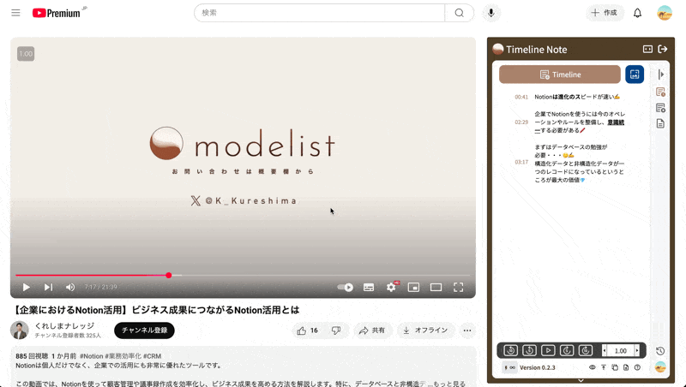Screen dimensions: 686x387
Task: Expand the chevron below Timeline Note panel
Action: (x=581, y=380)
